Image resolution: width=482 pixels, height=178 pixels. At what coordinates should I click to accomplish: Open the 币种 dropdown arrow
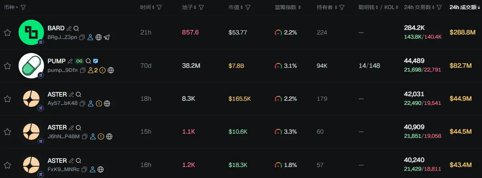[17, 8]
